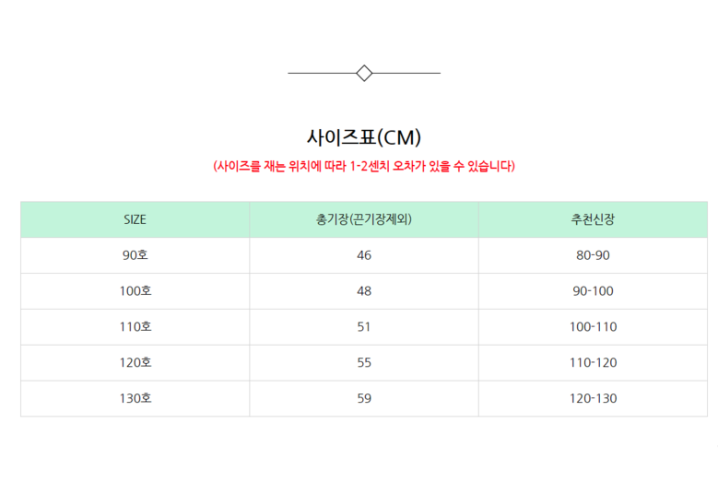The height and width of the screenshot is (482, 718).
Task: Click the 130호 size cell
Action: pos(135,398)
